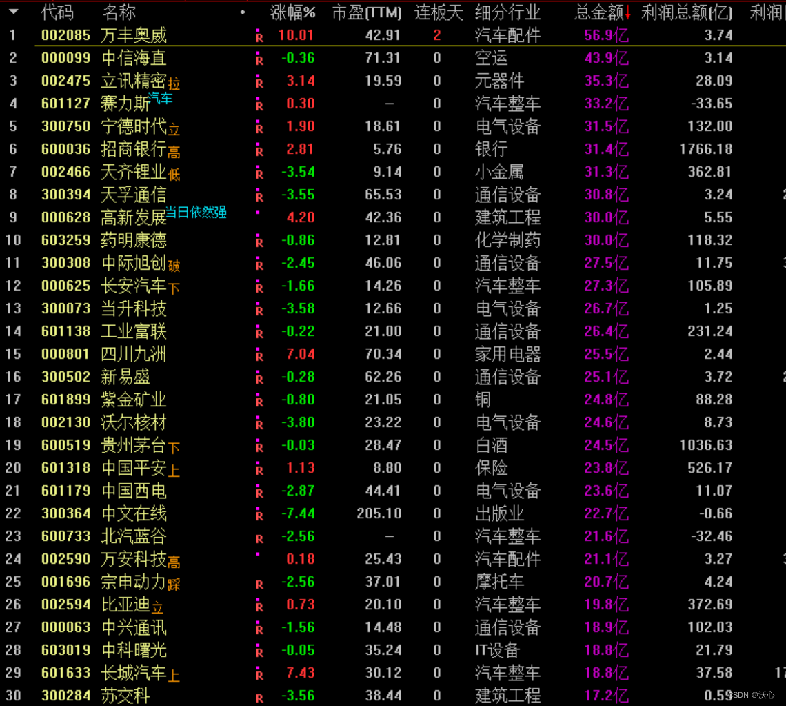This screenshot has width=786, height=706.
Task: Click the R marker icon for 立讯精密
Action: pos(259,81)
